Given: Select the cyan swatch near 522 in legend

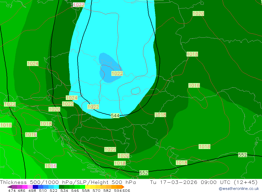Looking at the screenshot, I should pyautogui.click(x=56, y=187).
